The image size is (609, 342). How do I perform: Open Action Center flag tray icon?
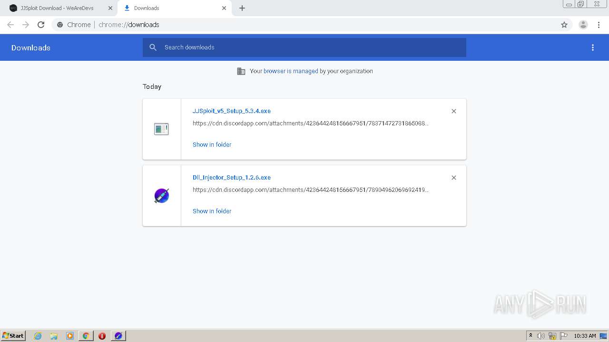click(x=564, y=336)
